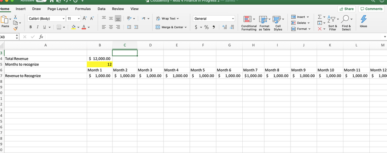This screenshot has width=387, height=153.
Task: Center text horizontally
Action: click(111, 27)
